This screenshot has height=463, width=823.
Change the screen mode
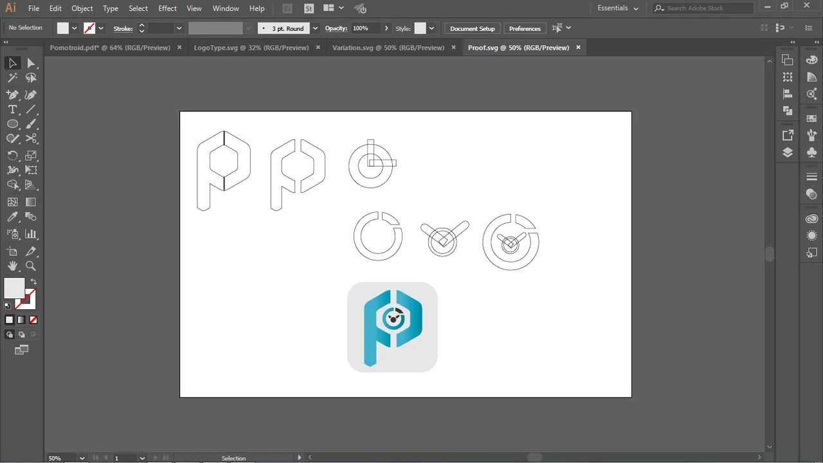22,350
